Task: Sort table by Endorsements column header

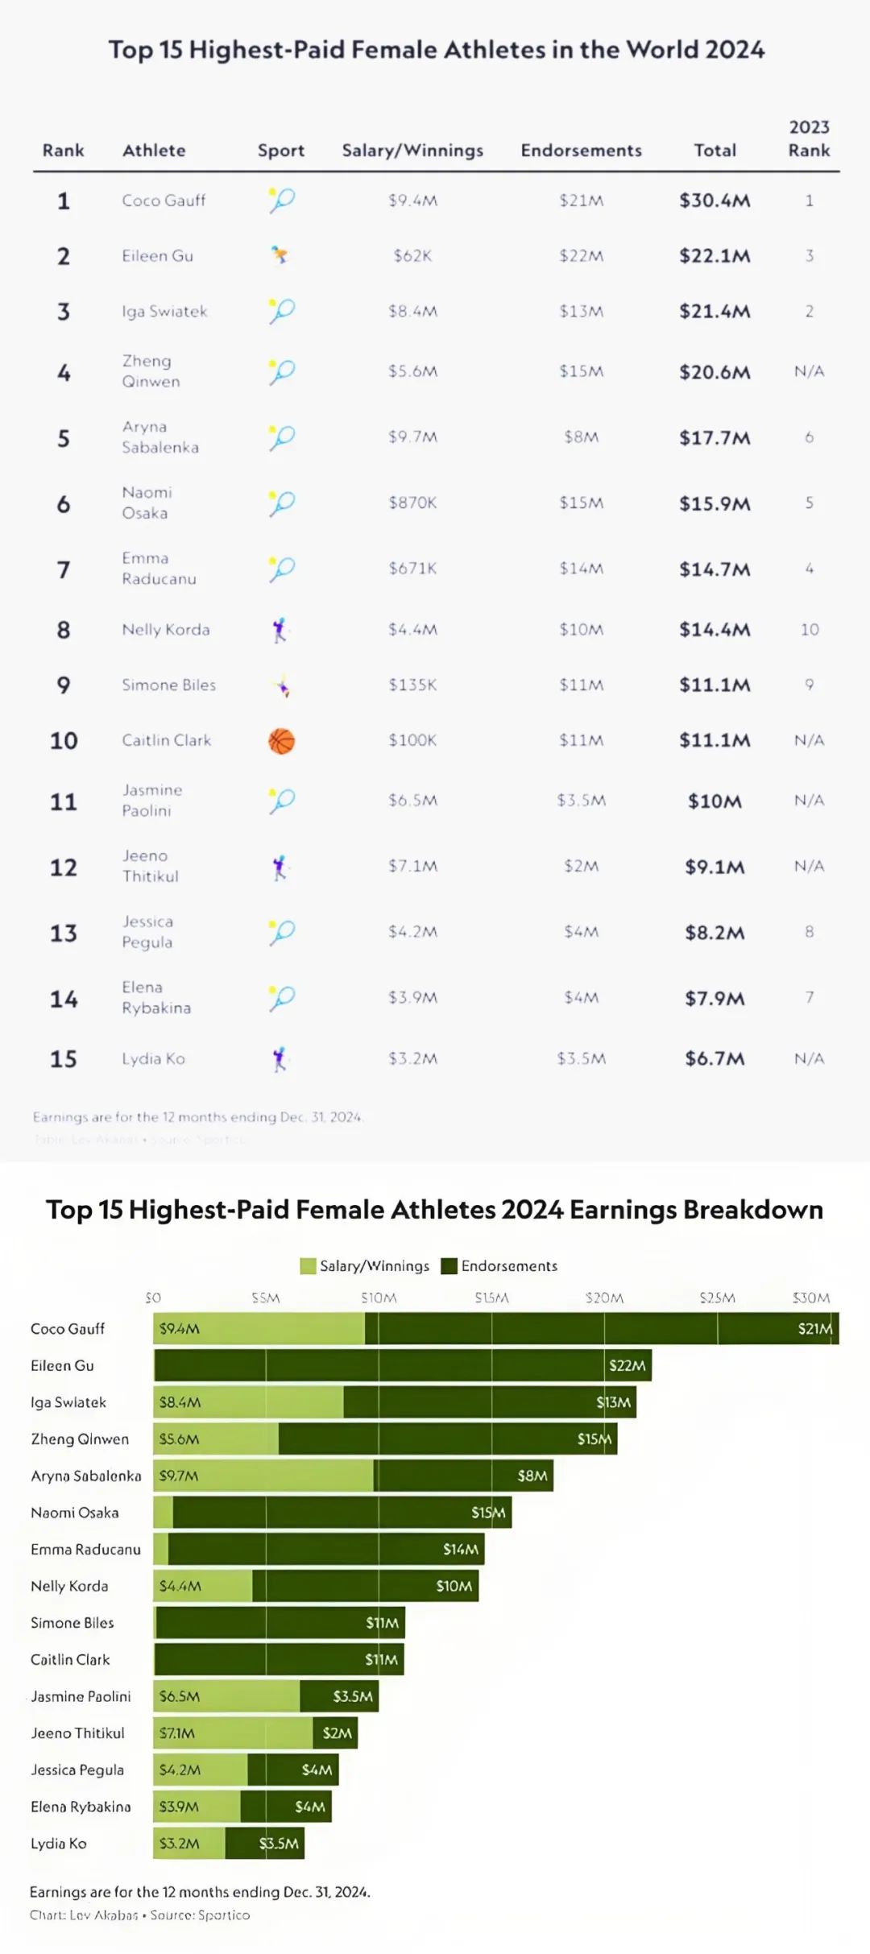Action: coord(581,151)
